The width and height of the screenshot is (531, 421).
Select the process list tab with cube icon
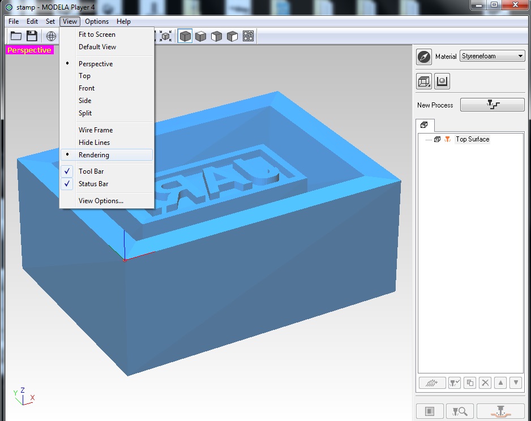(x=425, y=125)
